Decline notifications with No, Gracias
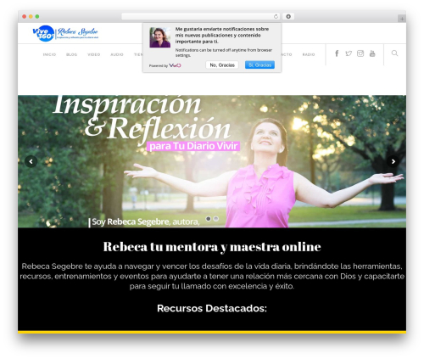Image resolution: width=424 pixels, height=359 pixels. click(x=222, y=65)
